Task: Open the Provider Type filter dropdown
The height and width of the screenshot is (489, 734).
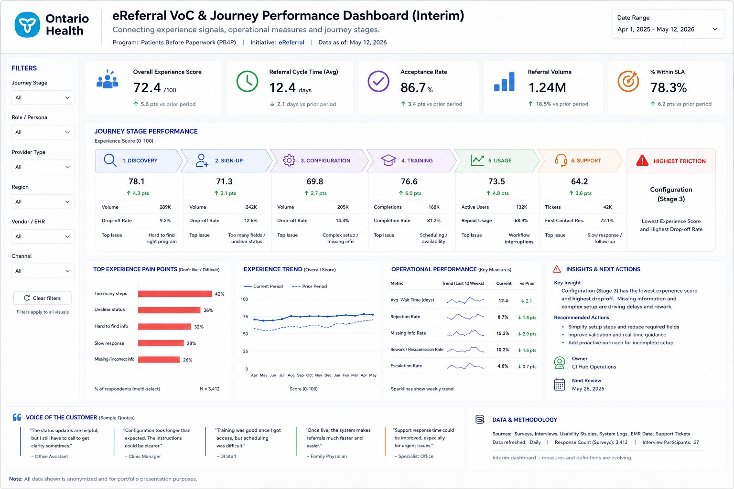Action: click(43, 167)
